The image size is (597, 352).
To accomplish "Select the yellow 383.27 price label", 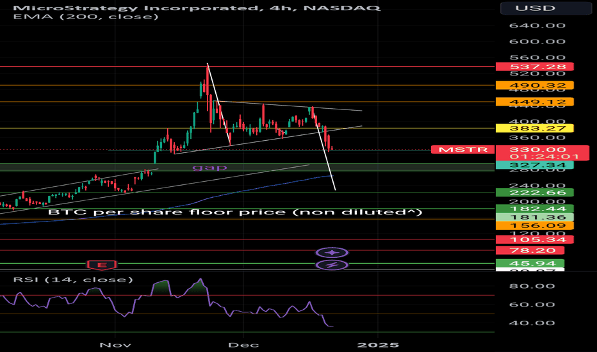I will (x=535, y=128).
